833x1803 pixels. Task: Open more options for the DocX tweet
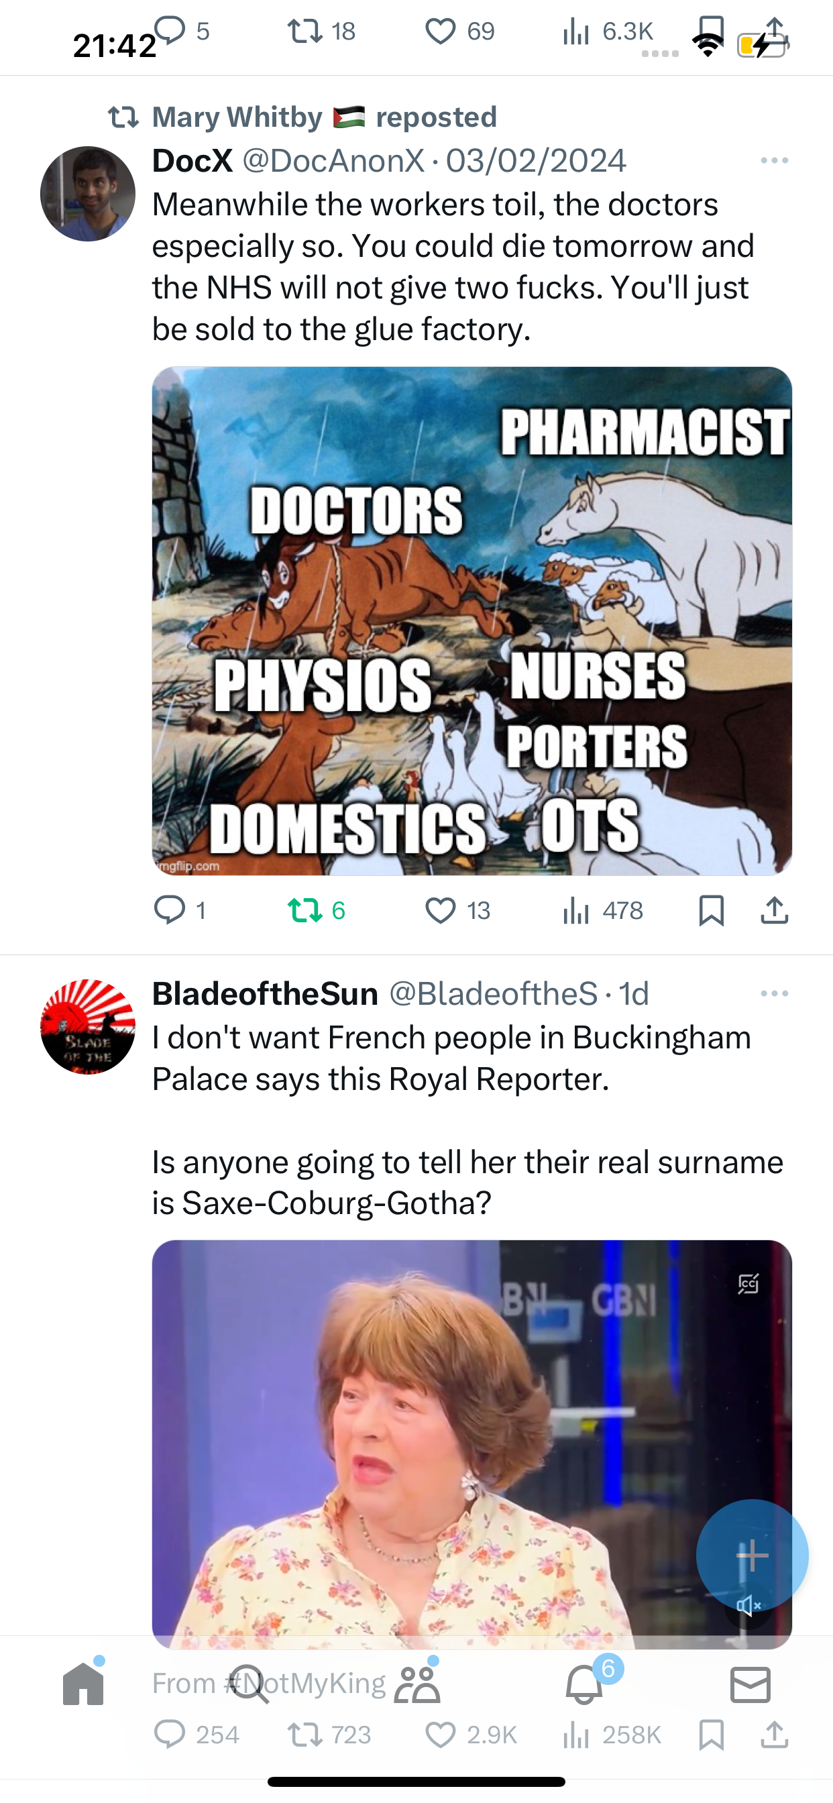774,161
